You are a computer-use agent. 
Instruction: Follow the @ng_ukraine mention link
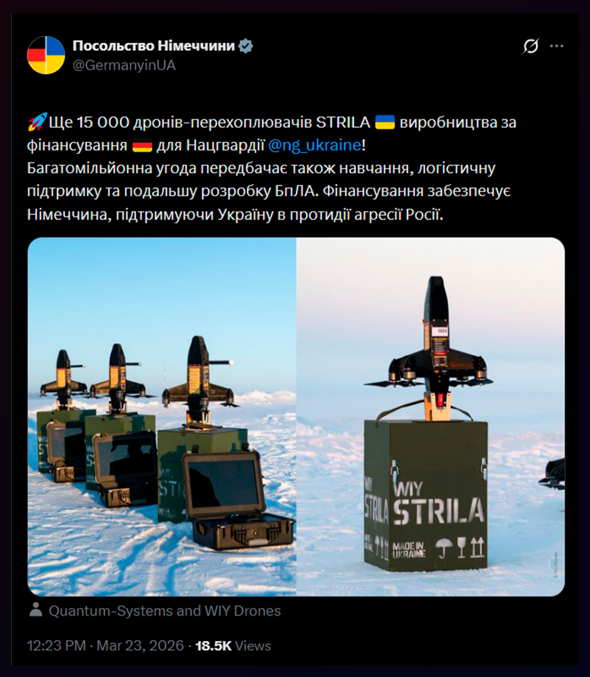[315, 146]
